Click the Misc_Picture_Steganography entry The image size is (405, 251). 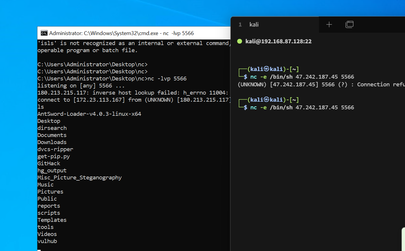point(80,178)
